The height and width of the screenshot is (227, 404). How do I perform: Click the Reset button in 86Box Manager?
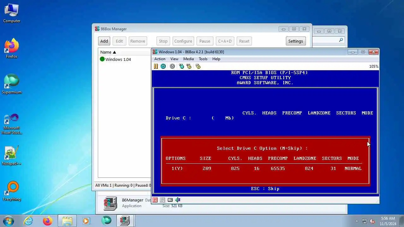coord(244,41)
